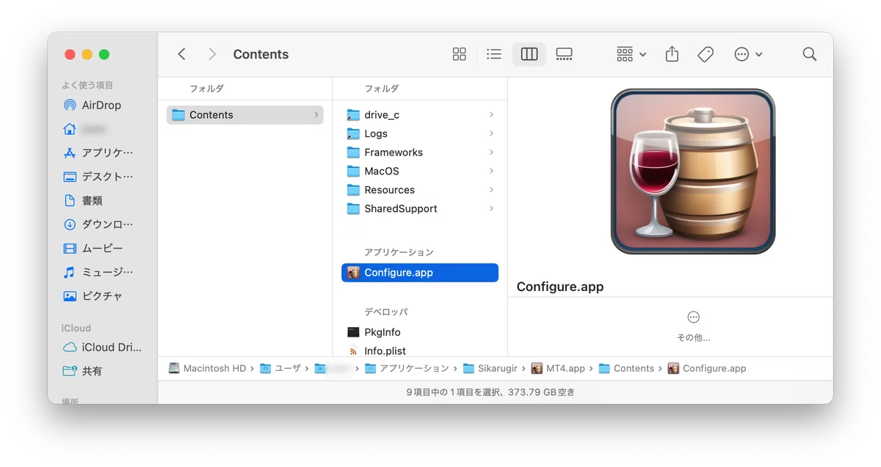Click the iCloud sidebar heading
Image resolution: width=881 pixels, height=467 pixels.
(76, 328)
